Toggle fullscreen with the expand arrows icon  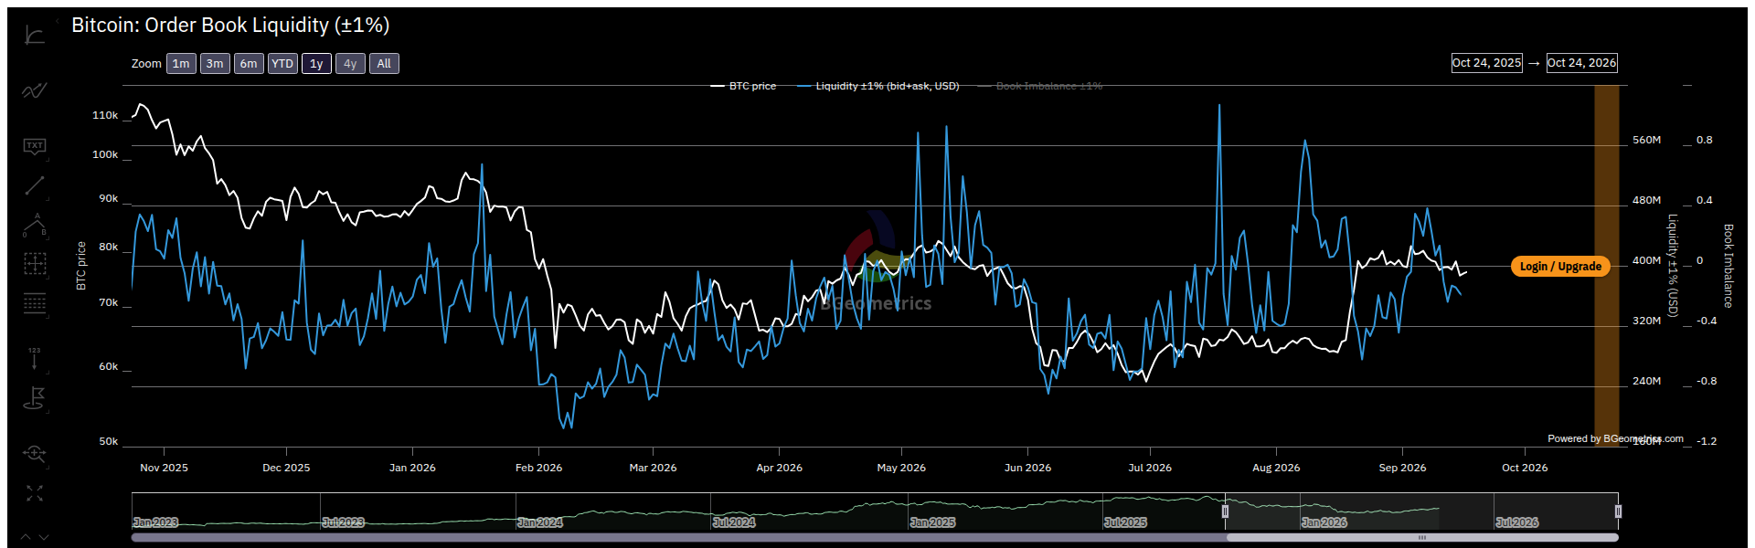point(35,493)
